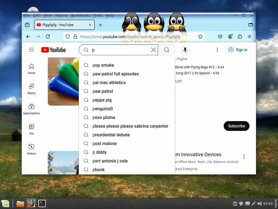Image resolution: width=278 pixels, height=209 pixels.
Task: Open Slime with Piping Bags #12 link
Action: click(x=199, y=67)
